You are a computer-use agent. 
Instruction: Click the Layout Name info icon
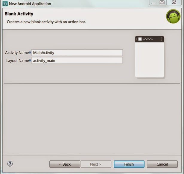pyautogui.click(x=30, y=60)
